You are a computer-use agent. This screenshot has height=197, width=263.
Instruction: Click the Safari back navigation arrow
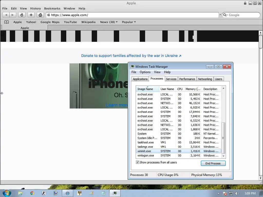6,15
